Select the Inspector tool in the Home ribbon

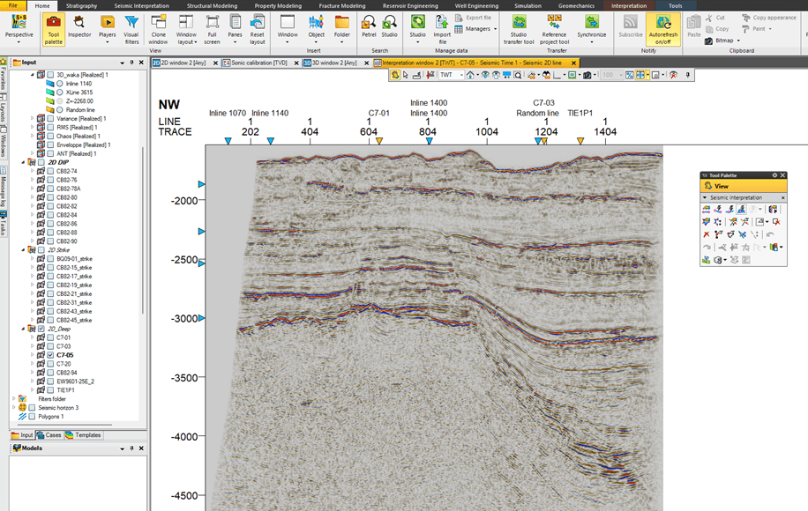point(79,26)
